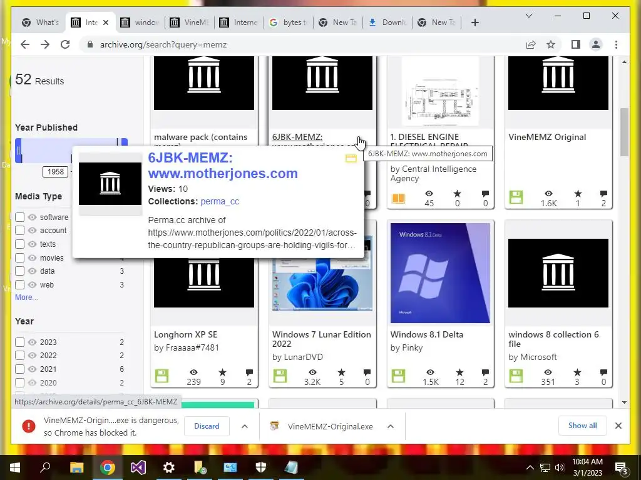The image size is (641, 480).
Task: Open the Windows 8.1 Delta title link
Action: click(426, 335)
